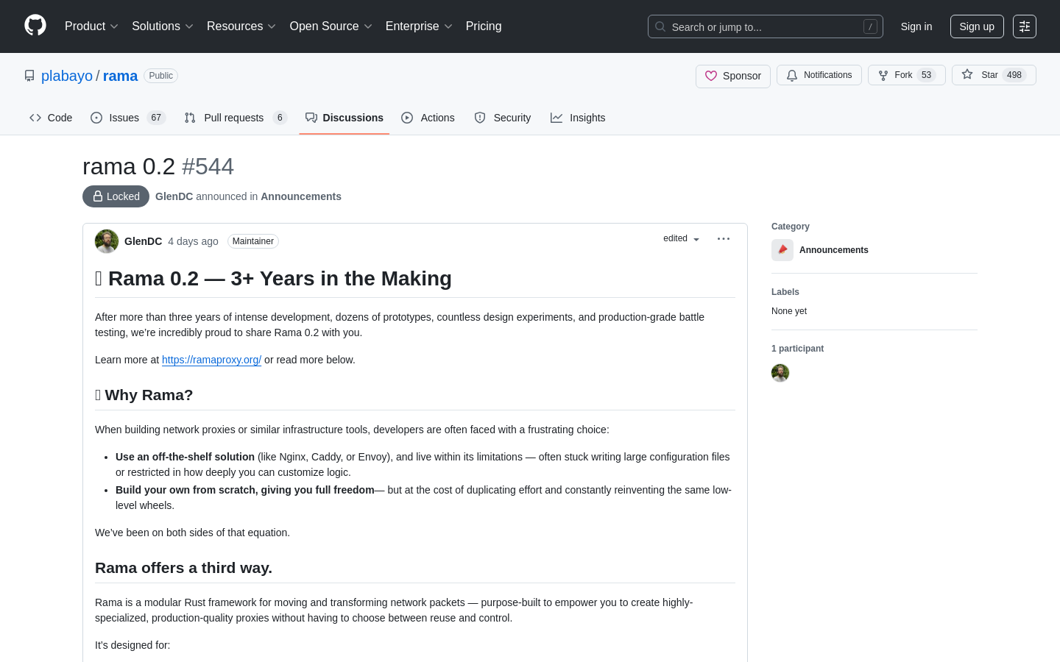Viewport: 1060px width, 662px height.
Task: Open GlenDC author name in post header
Action: point(143,241)
